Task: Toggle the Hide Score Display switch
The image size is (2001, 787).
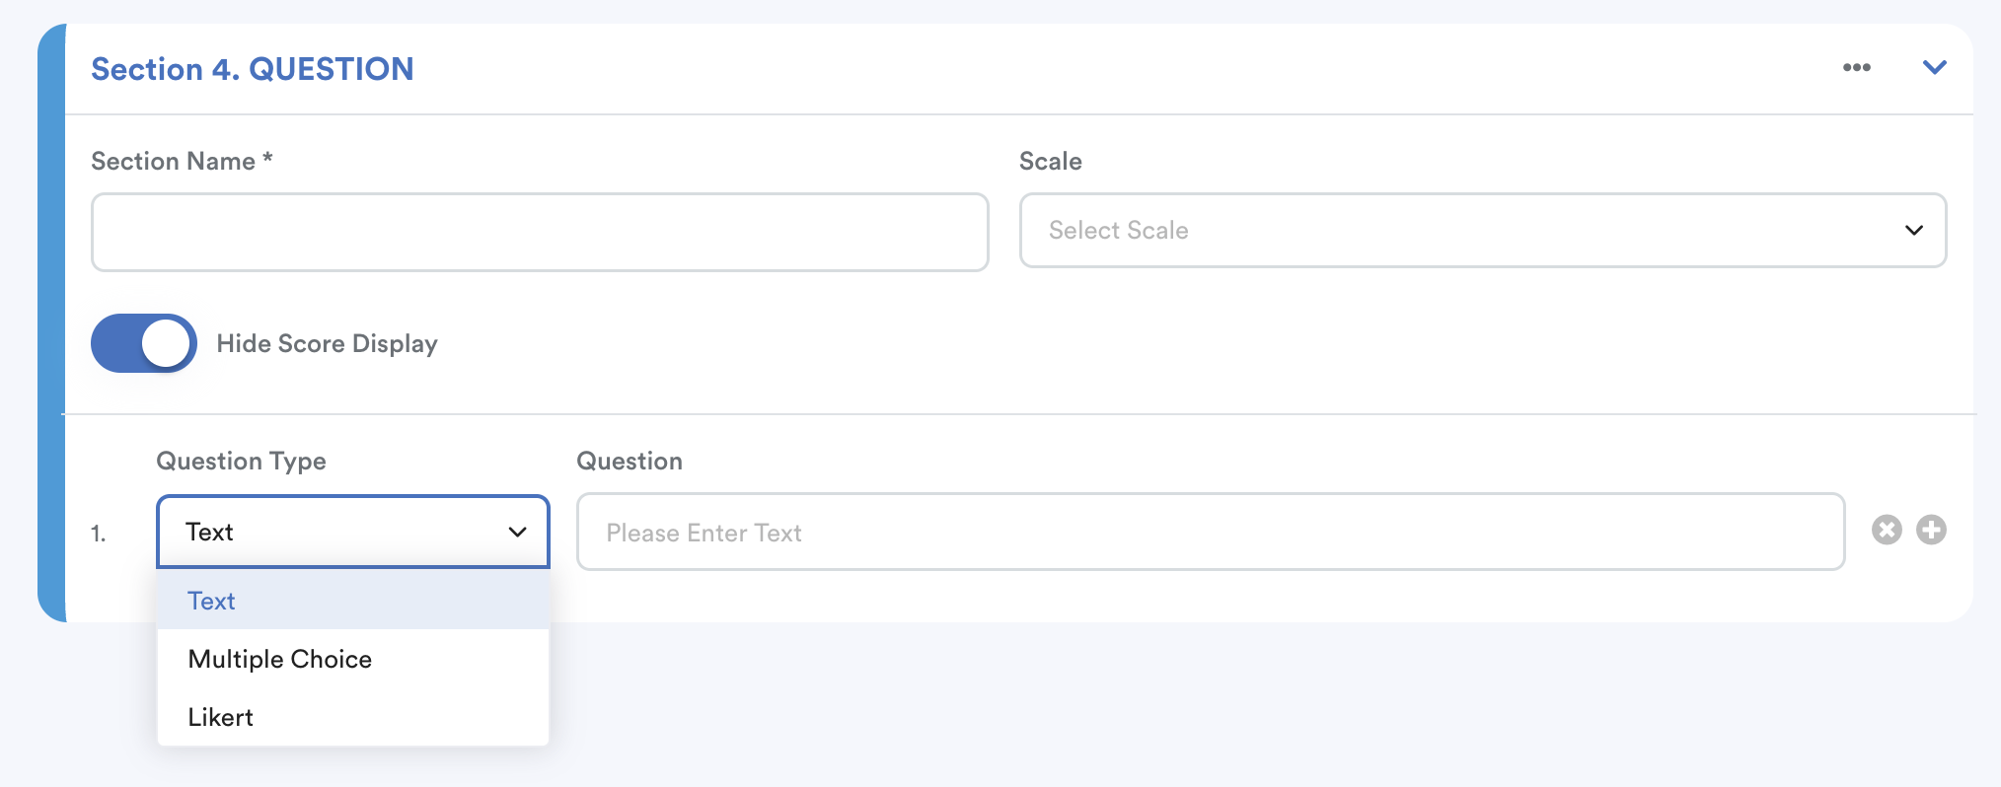Action: coord(144,343)
